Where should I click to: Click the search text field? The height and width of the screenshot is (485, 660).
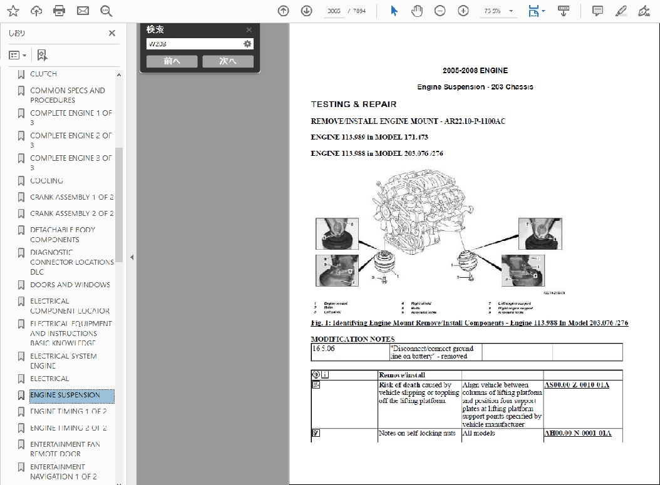click(x=194, y=44)
